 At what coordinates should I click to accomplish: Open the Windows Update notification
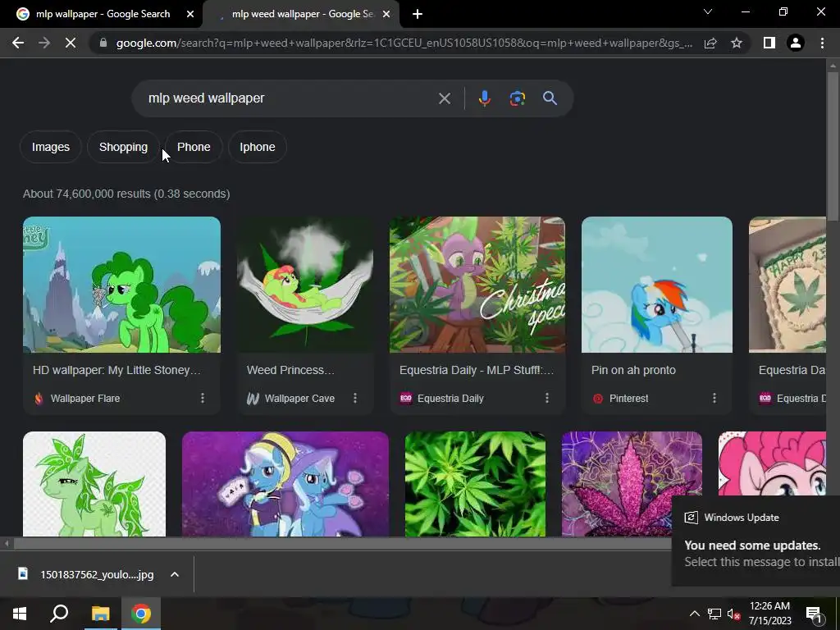pyautogui.click(x=756, y=541)
